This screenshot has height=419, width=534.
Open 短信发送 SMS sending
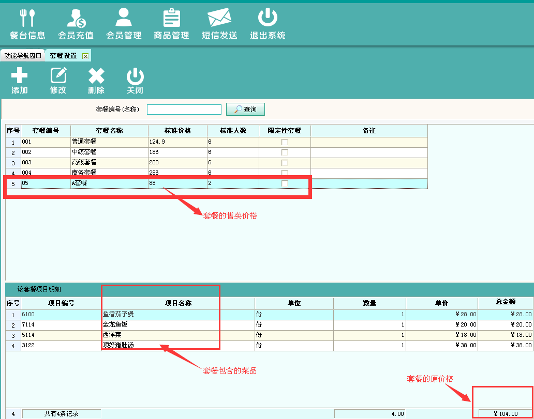pyautogui.click(x=219, y=24)
